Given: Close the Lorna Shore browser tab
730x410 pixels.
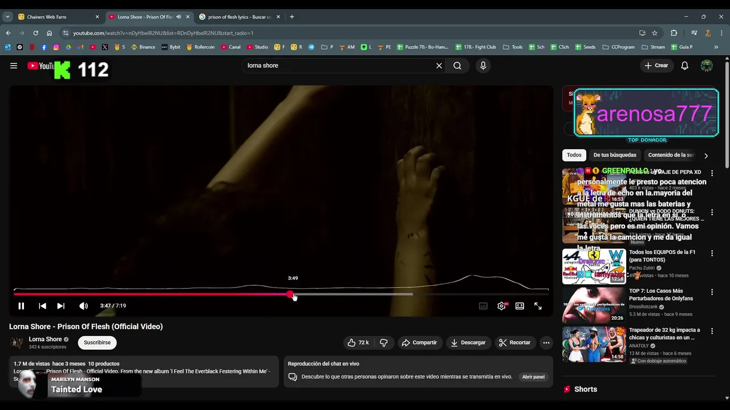Looking at the screenshot, I should coord(188,17).
